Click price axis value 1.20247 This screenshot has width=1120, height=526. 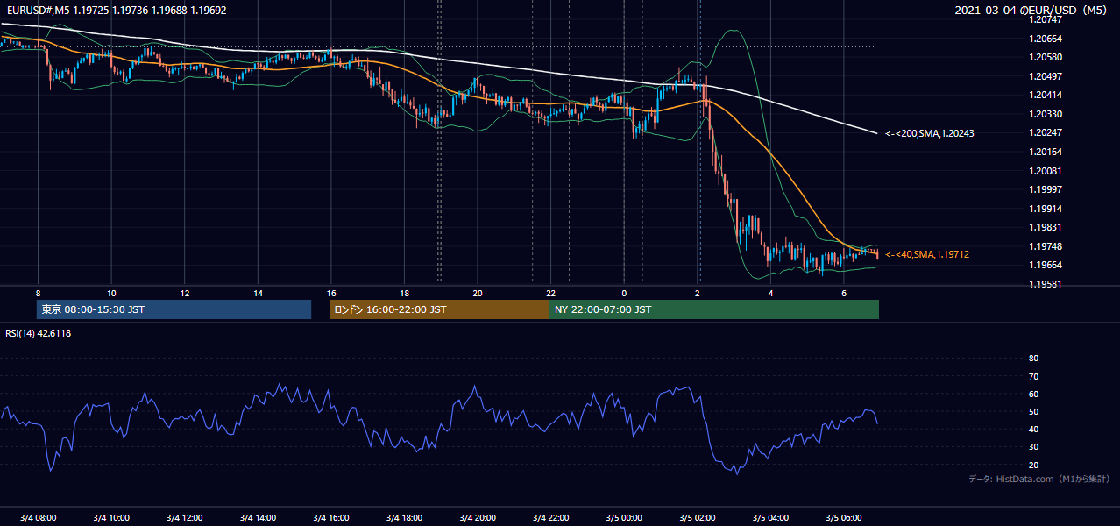click(x=1045, y=132)
